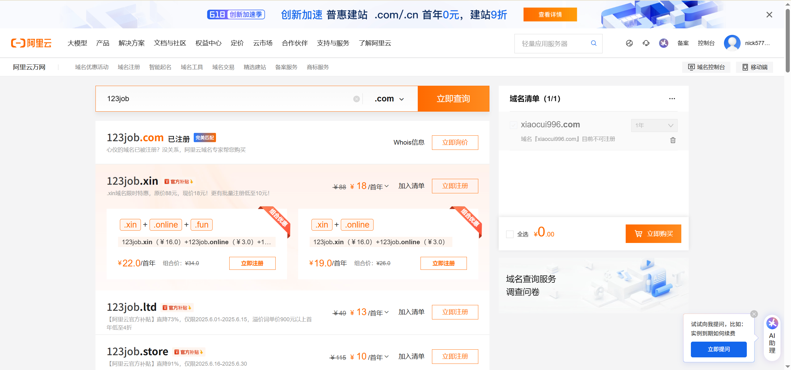Screen dimensions: 791x370
Task: Delete xiaocui996.com using the trash icon
Action: coord(673,140)
